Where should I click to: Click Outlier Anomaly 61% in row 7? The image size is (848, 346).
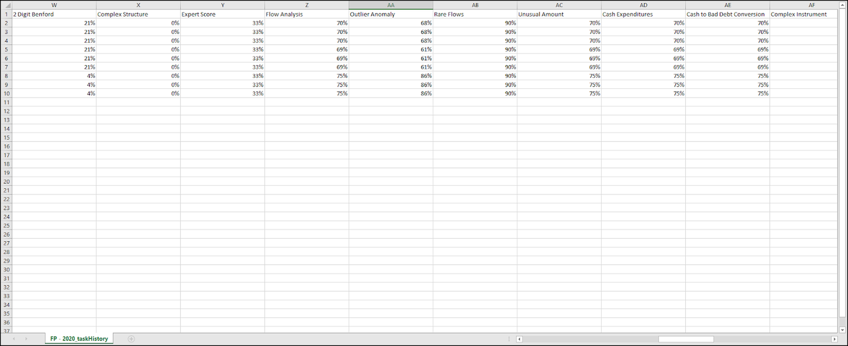(x=391, y=67)
